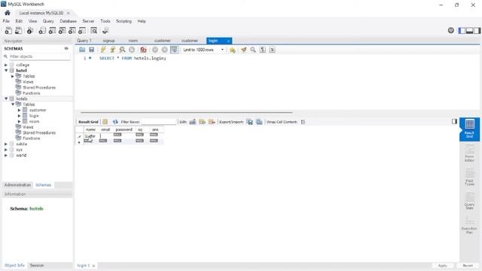This screenshot has width=482, height=271.
Task: Create a new function toolbar icon
Action: (x=82, y=30)
